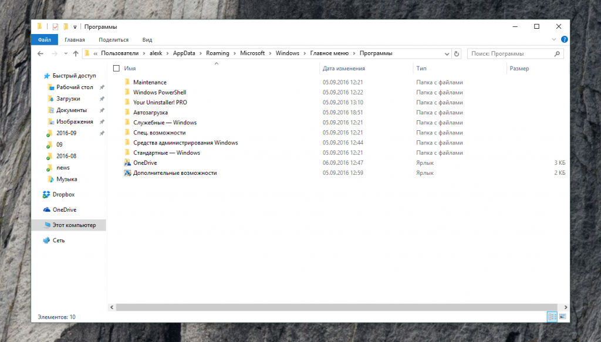Navigate up one folder with the up arrow

point(76,53)
